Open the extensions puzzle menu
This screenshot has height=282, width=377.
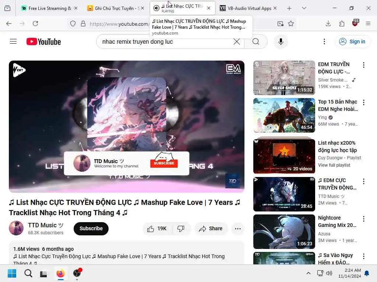(x=342, y=23)
